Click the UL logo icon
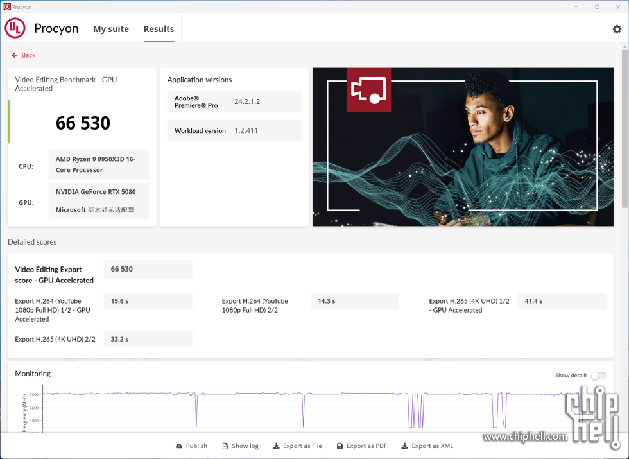Screen dimensions: 629x459 point(15,28)
